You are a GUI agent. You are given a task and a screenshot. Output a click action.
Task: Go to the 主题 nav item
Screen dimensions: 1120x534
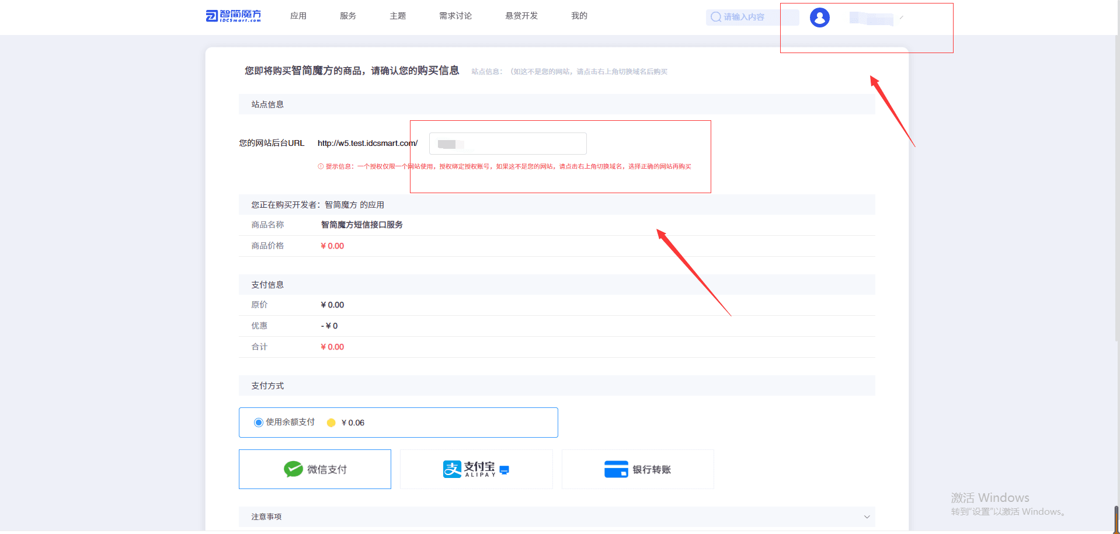point(398,16)
